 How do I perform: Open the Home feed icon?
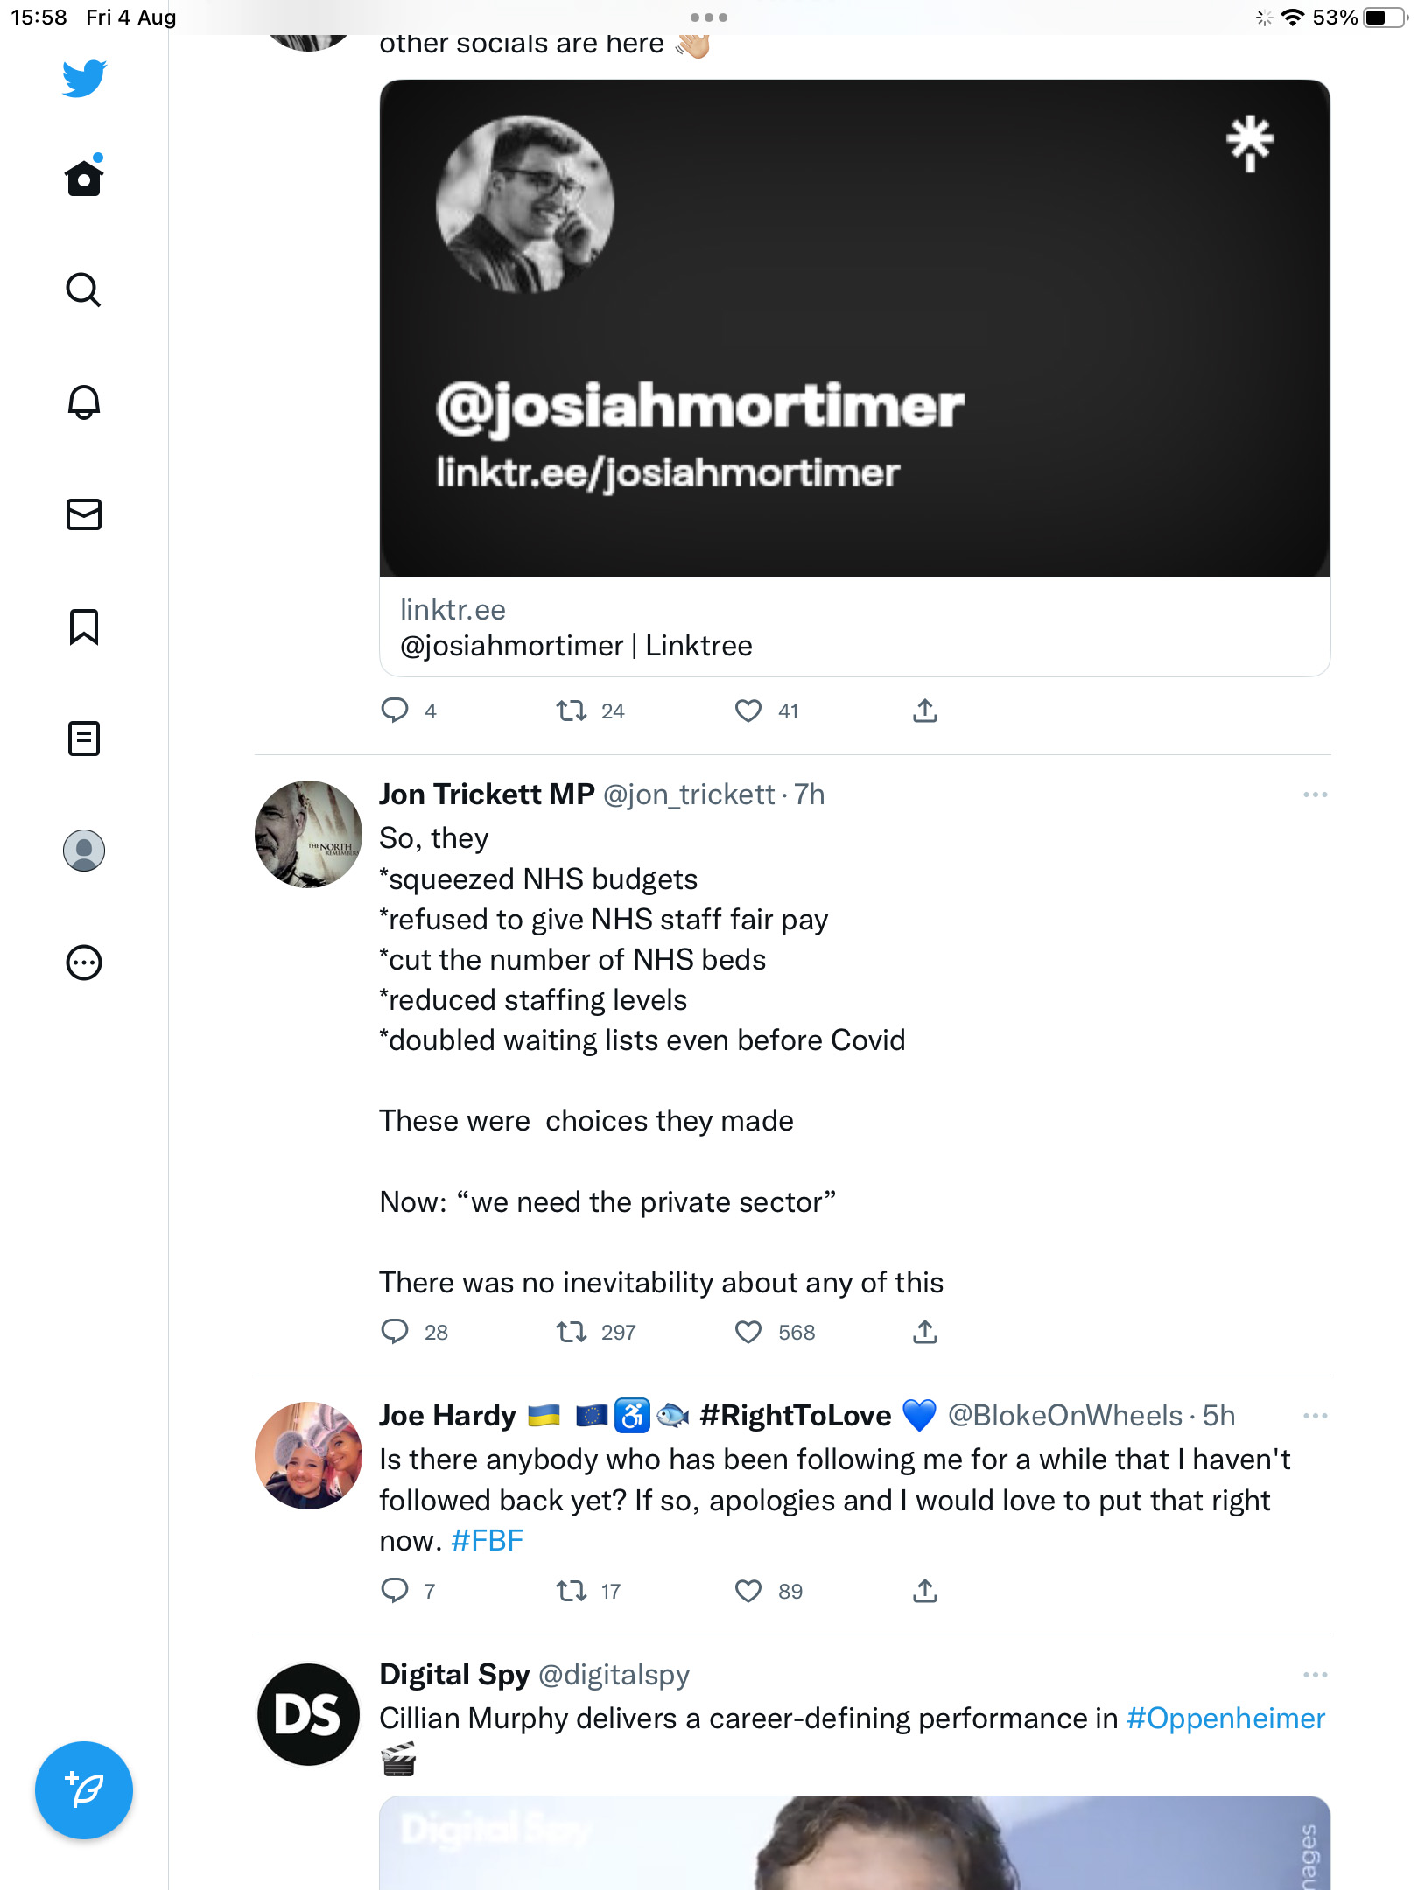[x=84, y=178]
